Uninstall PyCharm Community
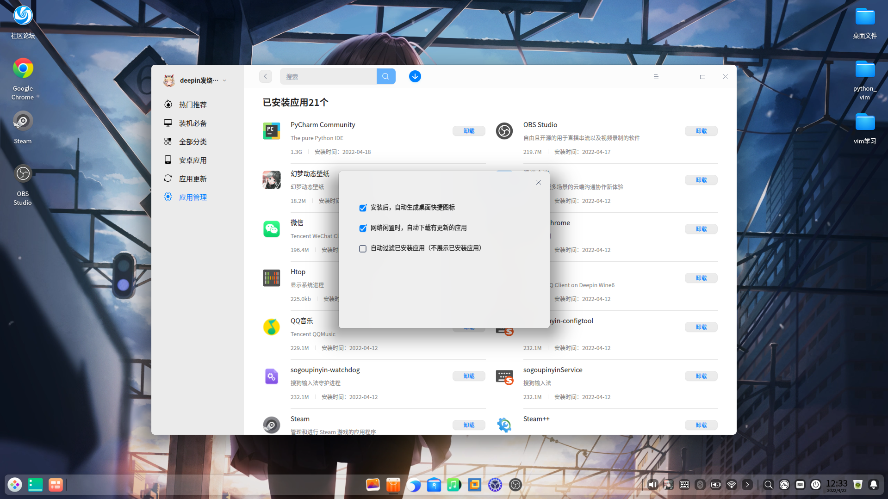 coord(469,131)
